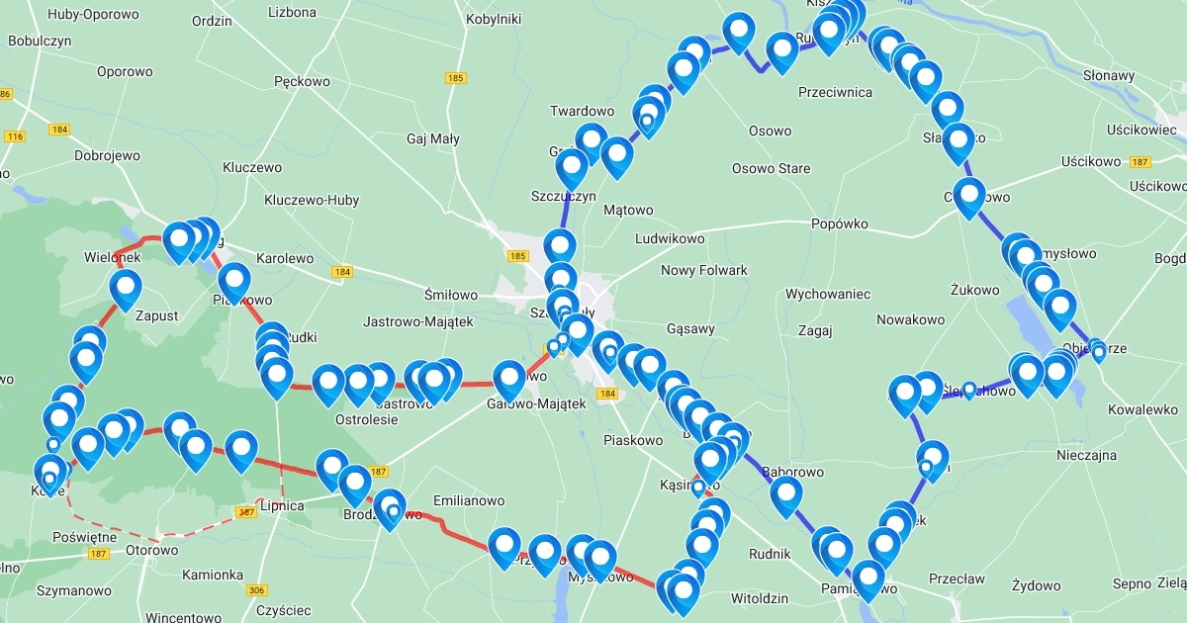Select the map pin at Gałowo-Majątek
The height and width of the screenshot is (623, 1187).
pos(509,380)
